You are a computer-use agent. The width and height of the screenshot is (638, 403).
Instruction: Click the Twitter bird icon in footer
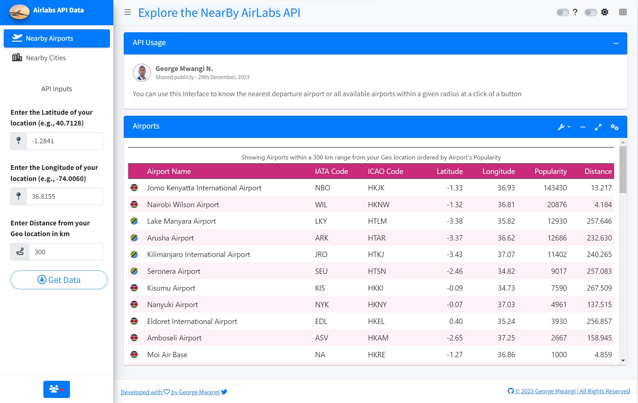pos(224,392)
